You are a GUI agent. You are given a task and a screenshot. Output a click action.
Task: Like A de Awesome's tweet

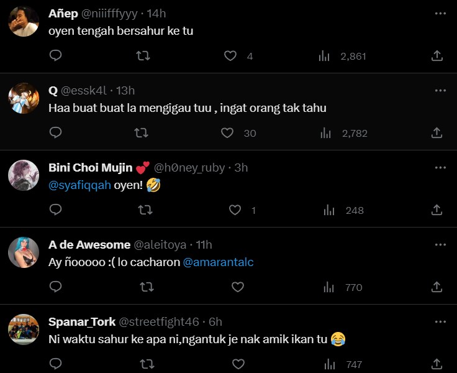[x=237, y=287]
